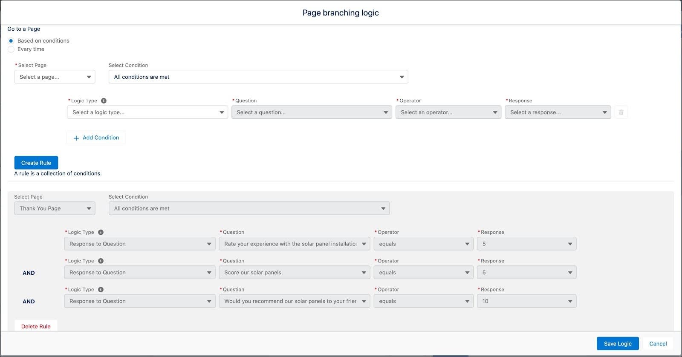
Task: Open the saved rule's All conditions are met dropdown
Action: point(249,208)
